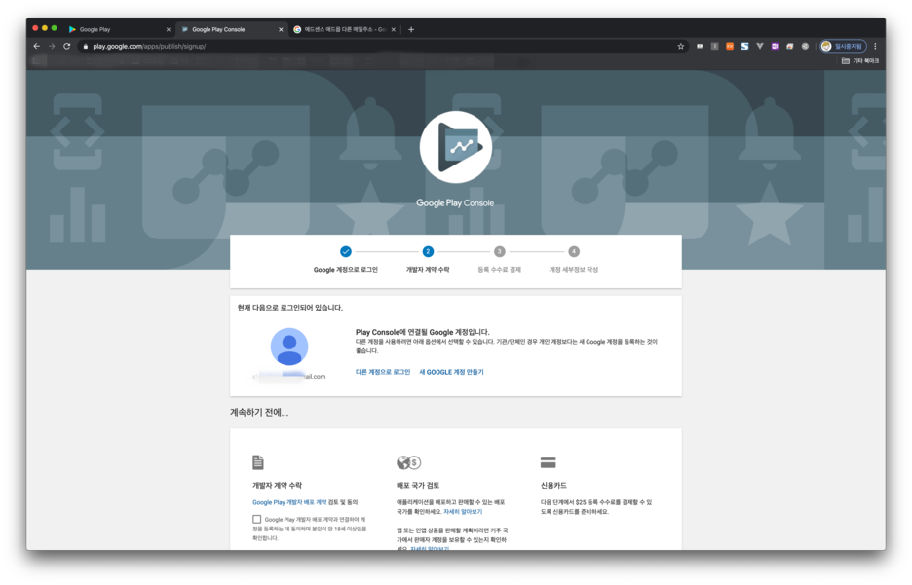Click the grey V extension icon
This screenshot has height=585, width=912.
[x=760, y=46]
